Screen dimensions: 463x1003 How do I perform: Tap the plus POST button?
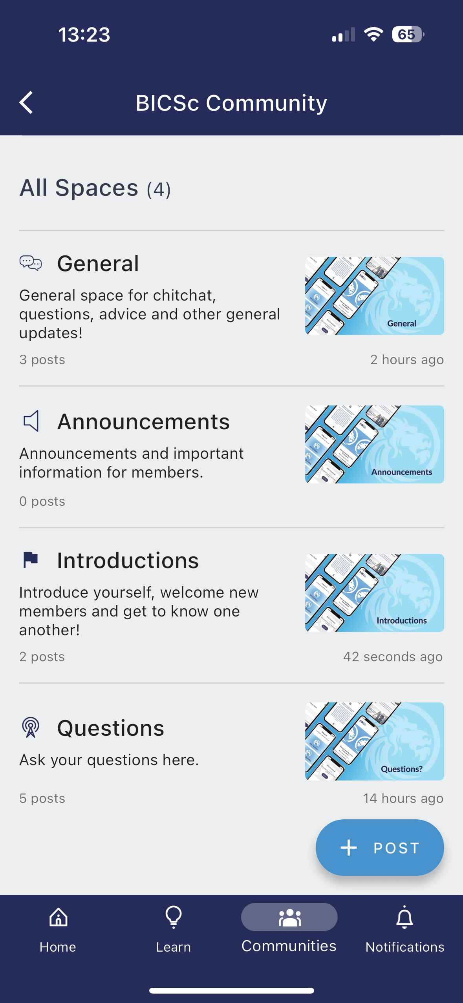pos(380,848)
